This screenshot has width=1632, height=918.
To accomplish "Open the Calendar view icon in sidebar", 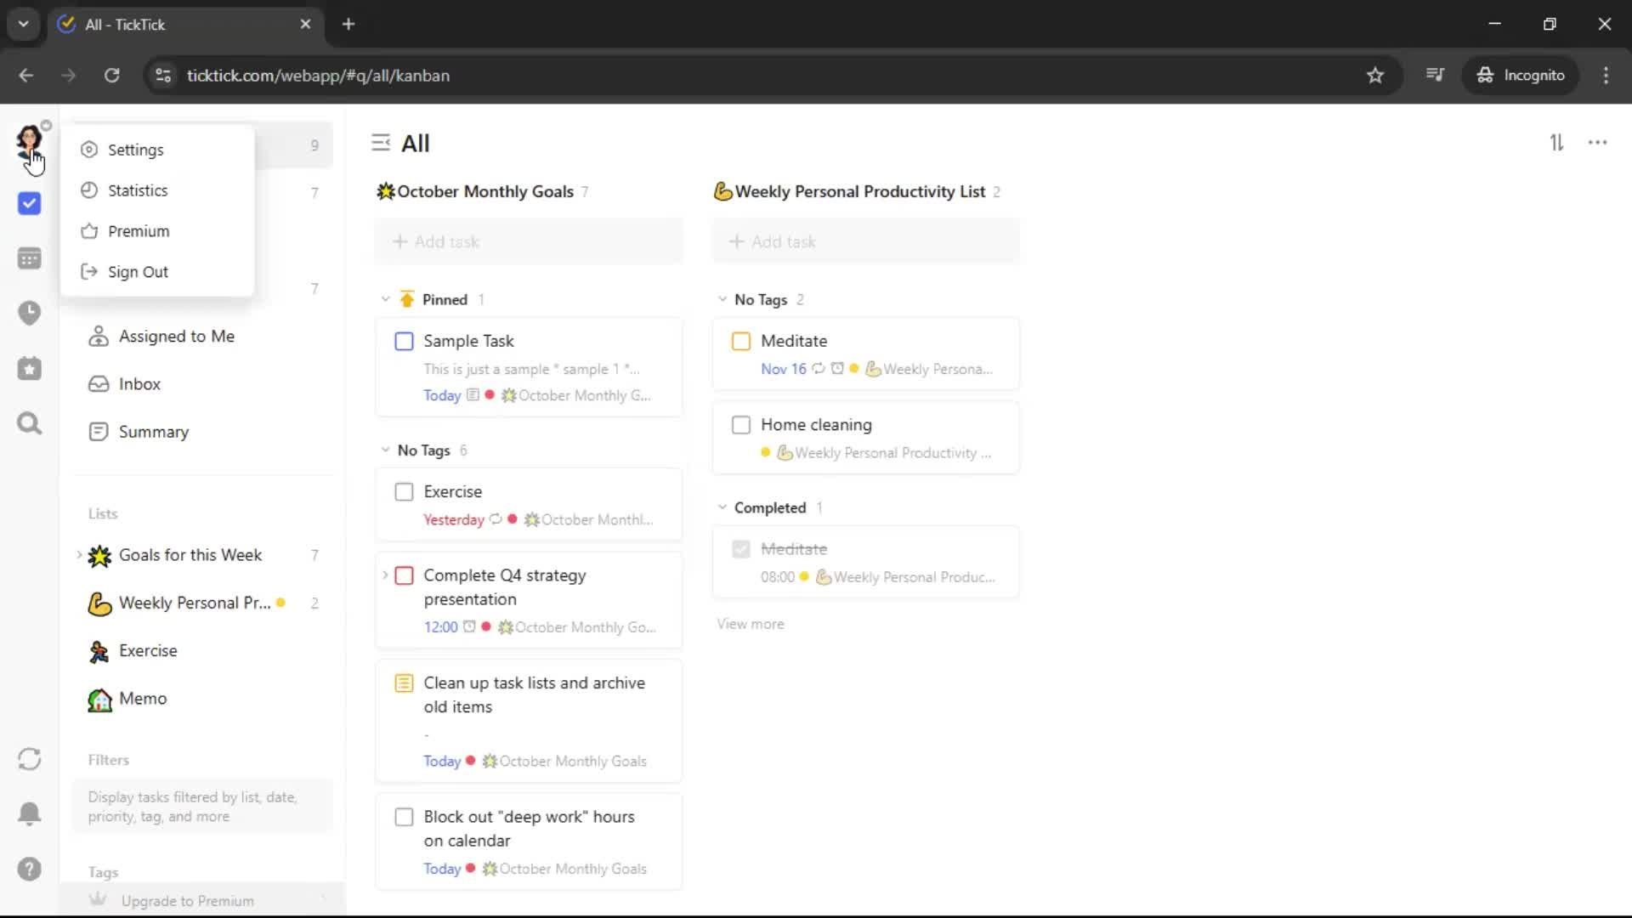I will pos(29,258).
